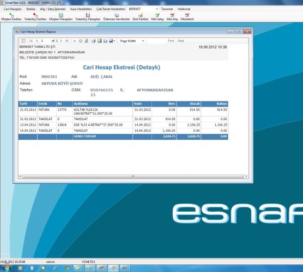Click invoice number 13776 in the table
This screenshot has height=272, width=303.
coord(62,110)
